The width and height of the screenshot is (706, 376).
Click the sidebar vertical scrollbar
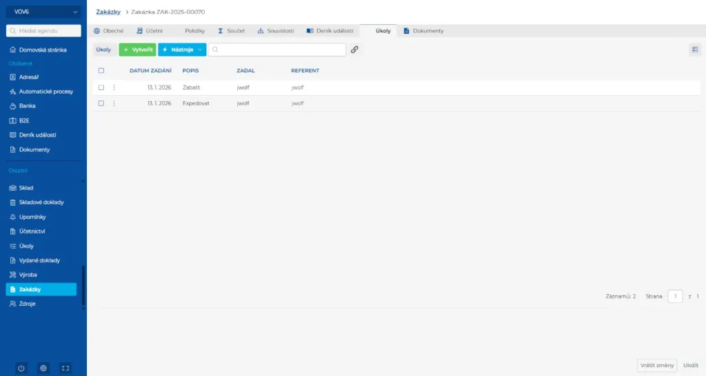tap(83, 286)
